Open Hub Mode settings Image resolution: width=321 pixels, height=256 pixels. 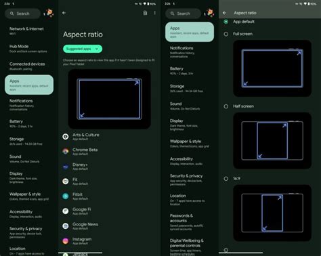pyautogui.click(x=29, y=49)
